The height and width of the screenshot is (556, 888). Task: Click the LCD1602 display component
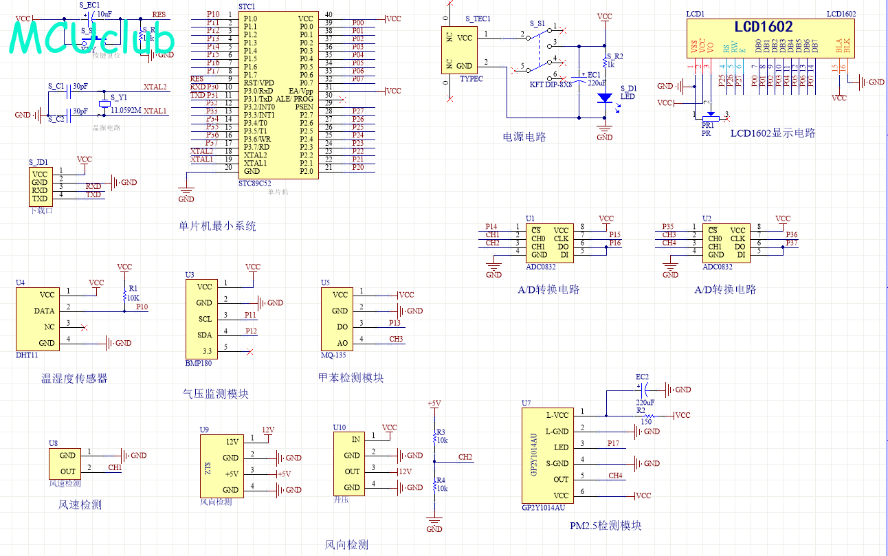pos(771,38)
